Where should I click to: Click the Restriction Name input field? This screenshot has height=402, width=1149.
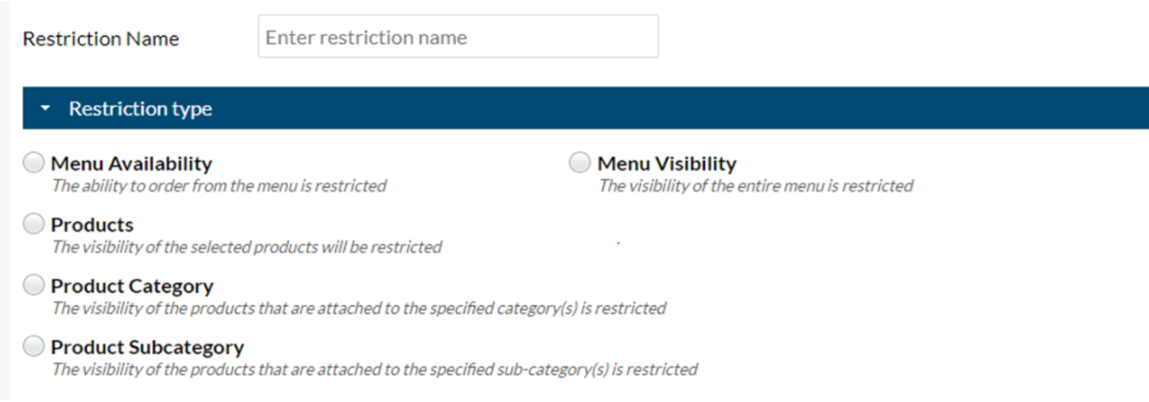coord(457,37)
